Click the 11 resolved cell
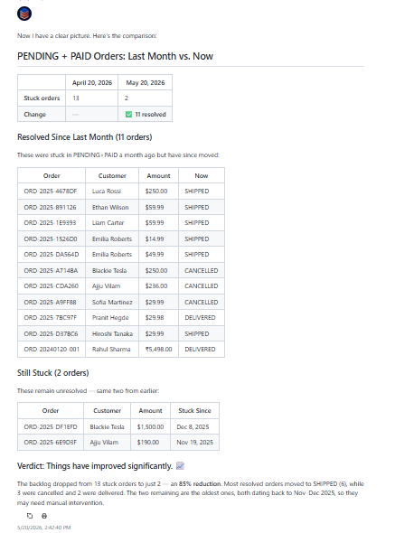414x533 pixels. click(146, 114)
